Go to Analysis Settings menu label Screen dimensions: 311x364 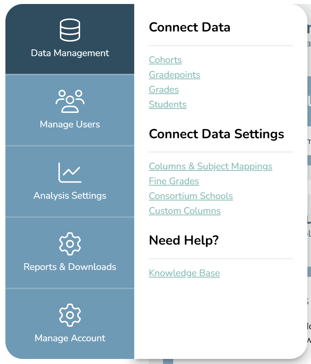point(70,196)
